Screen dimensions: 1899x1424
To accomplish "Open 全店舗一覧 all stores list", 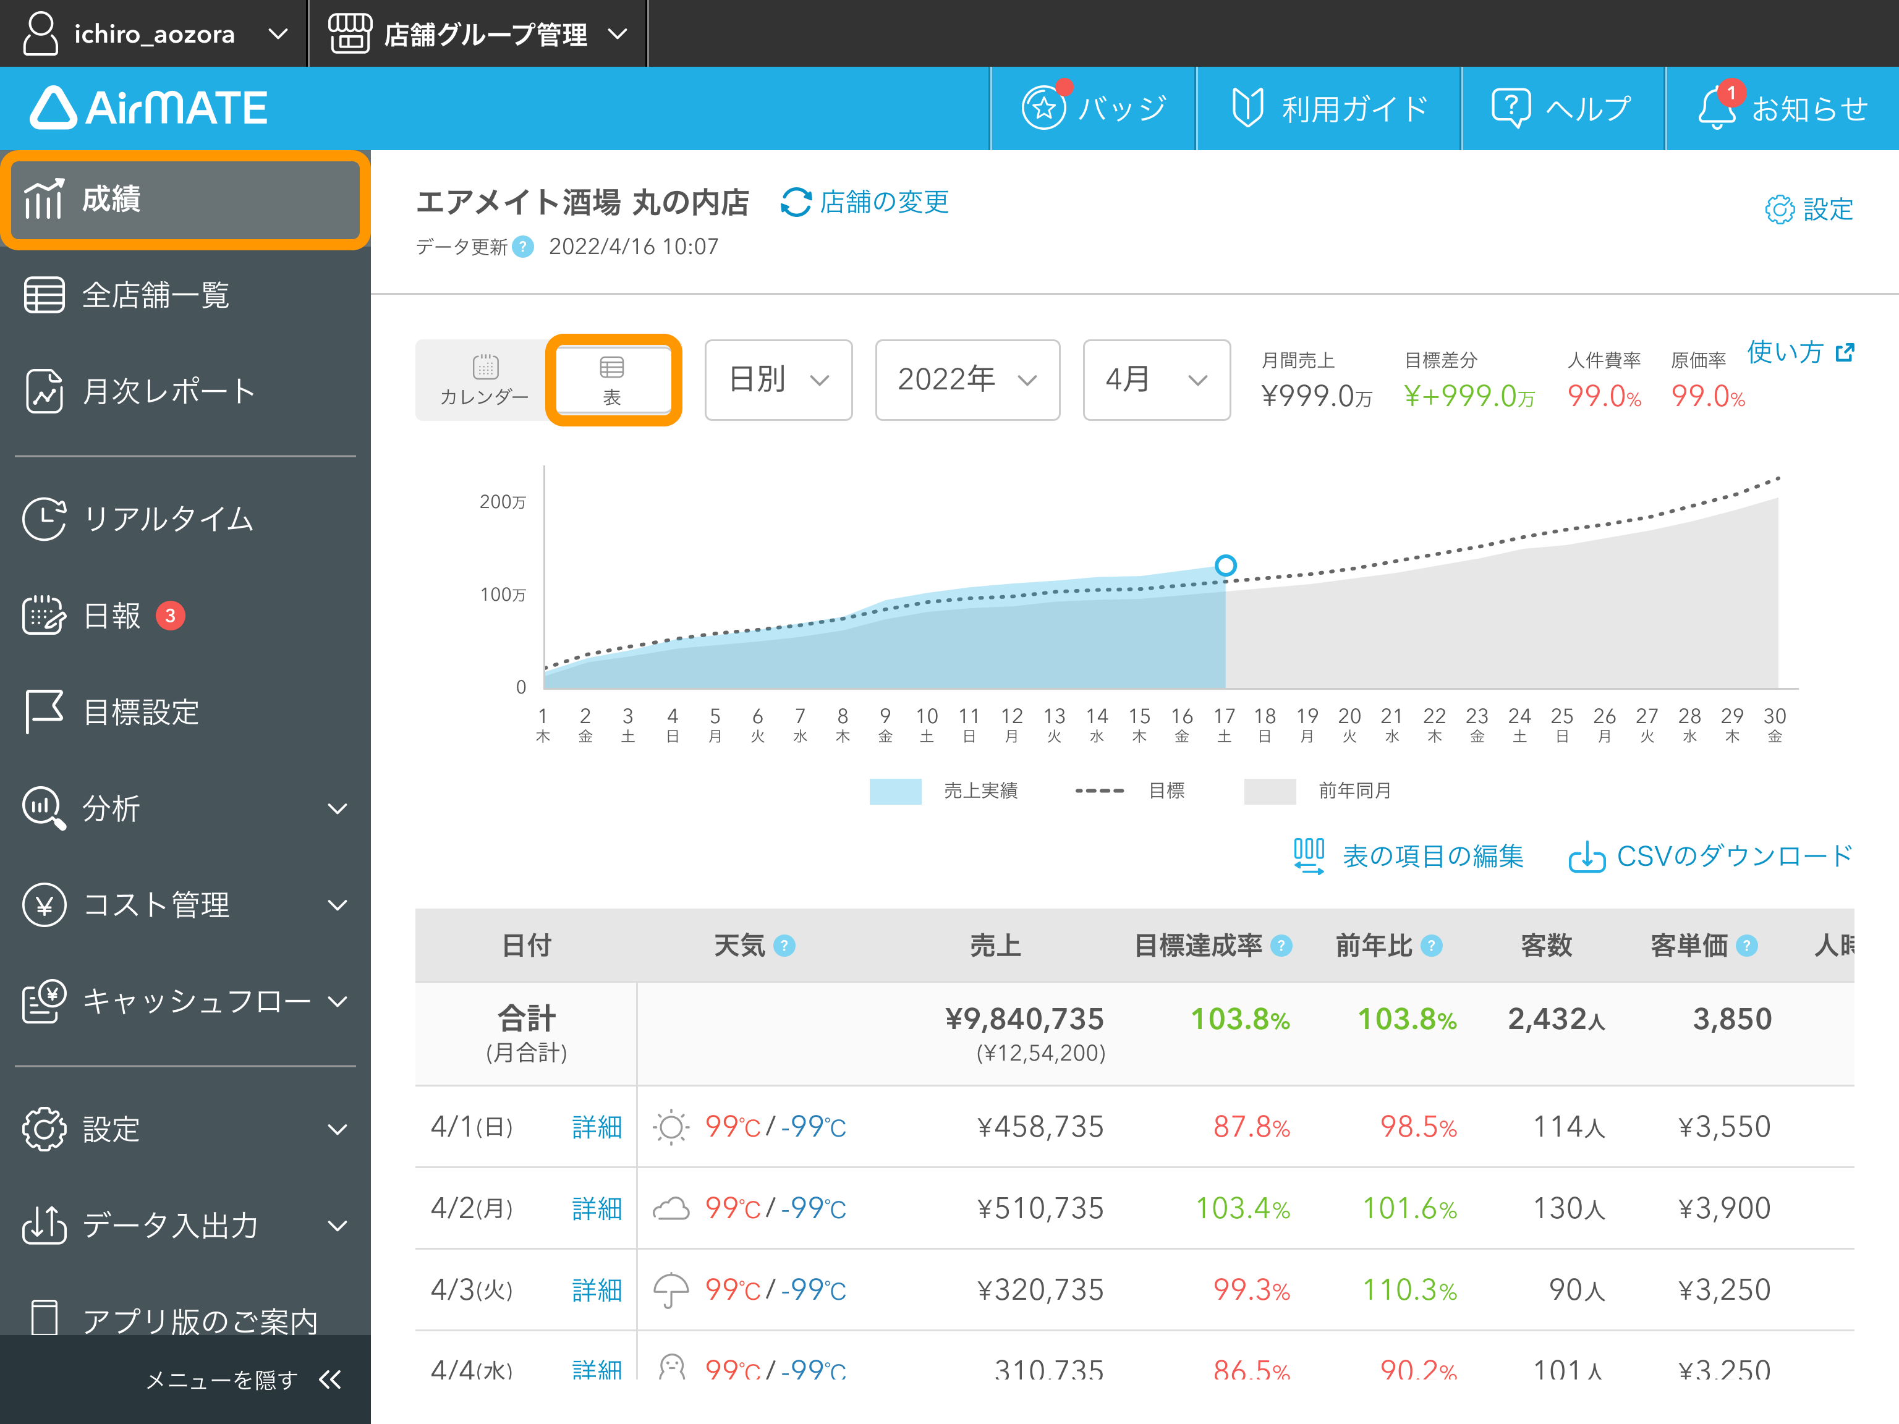I will pyautogui.click(x=185, y=295).
